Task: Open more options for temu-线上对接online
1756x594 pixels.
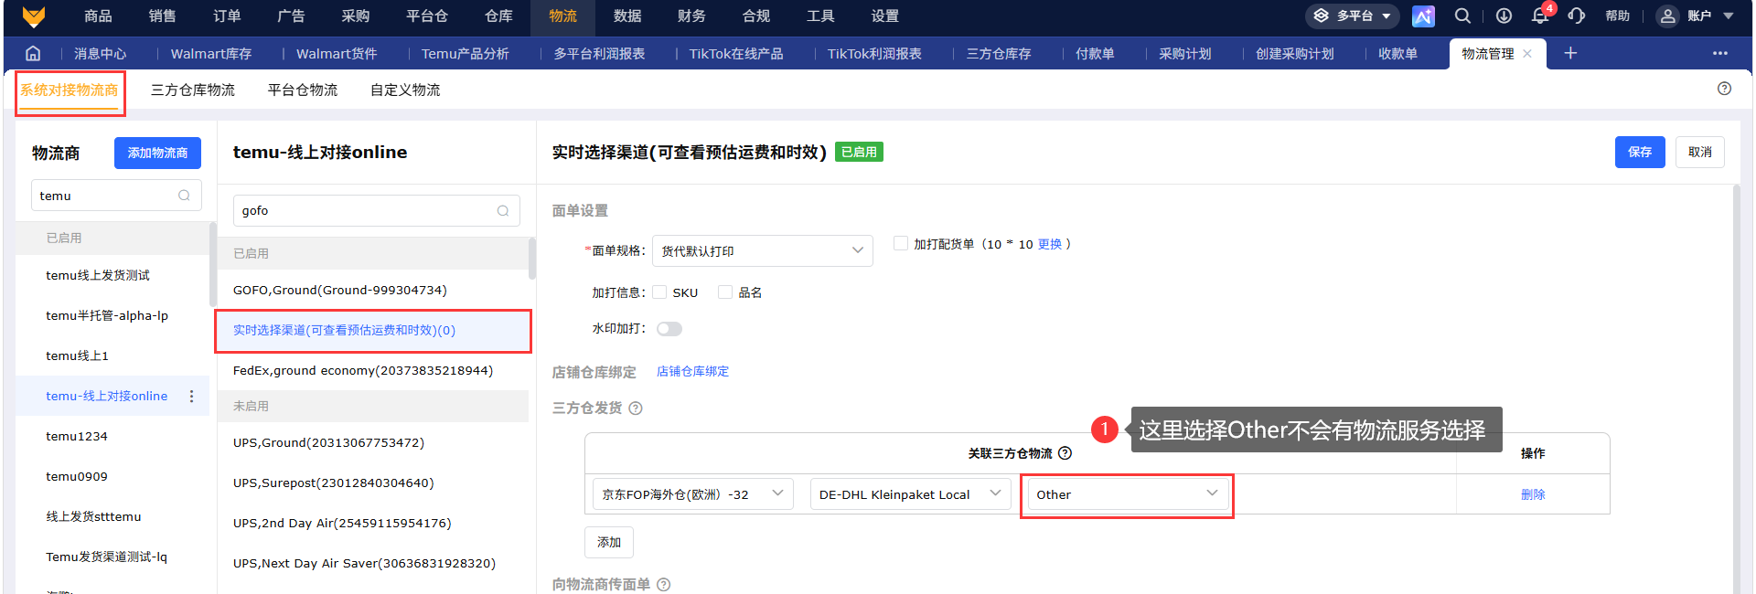Action: pos(191,396)
